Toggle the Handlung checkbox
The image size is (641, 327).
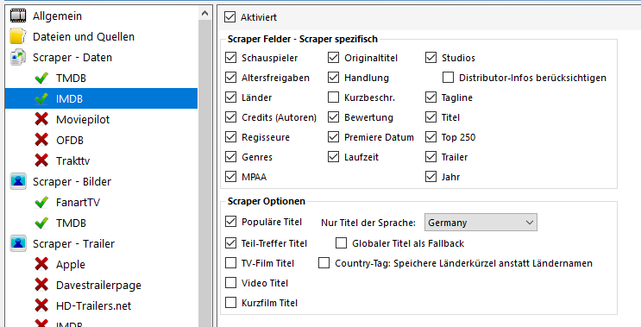[x=334, y=78]
